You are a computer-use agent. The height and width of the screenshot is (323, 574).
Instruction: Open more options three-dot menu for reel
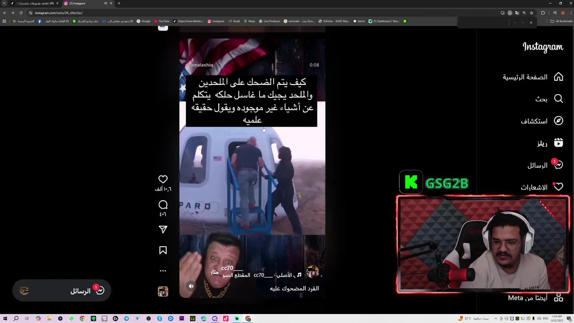coord(163,271)
